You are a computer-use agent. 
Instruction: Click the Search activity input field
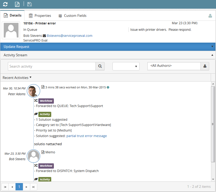(52, 66)
